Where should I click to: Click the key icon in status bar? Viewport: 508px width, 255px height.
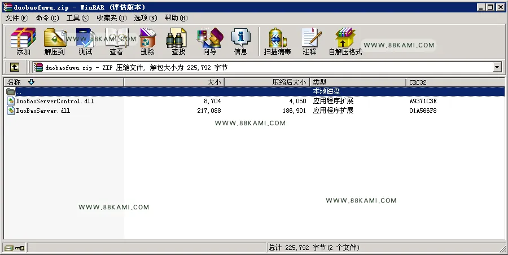20,248
